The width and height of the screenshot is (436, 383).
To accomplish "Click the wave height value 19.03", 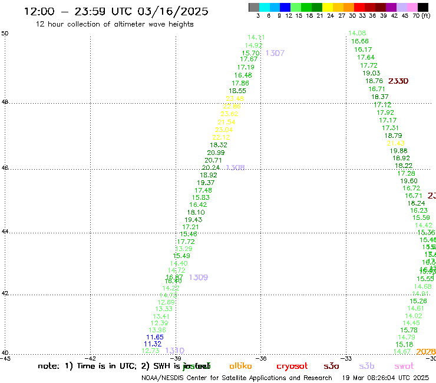I will pos(371,73).
